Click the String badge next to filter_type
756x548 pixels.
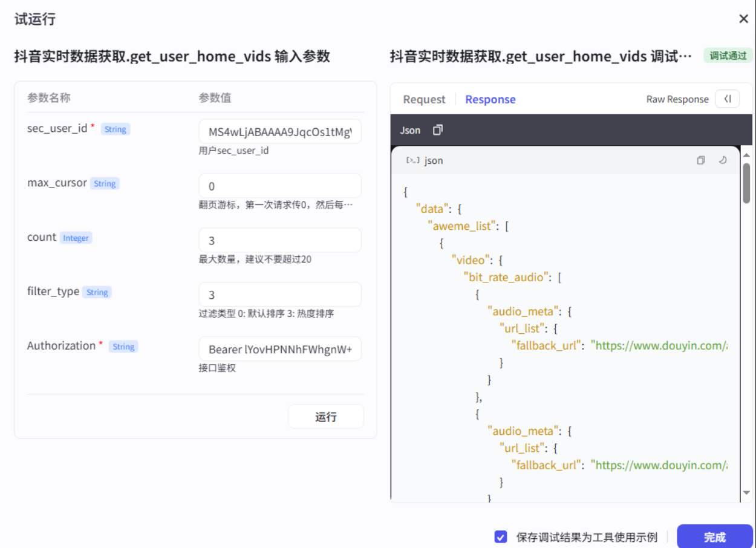[97, 292]
